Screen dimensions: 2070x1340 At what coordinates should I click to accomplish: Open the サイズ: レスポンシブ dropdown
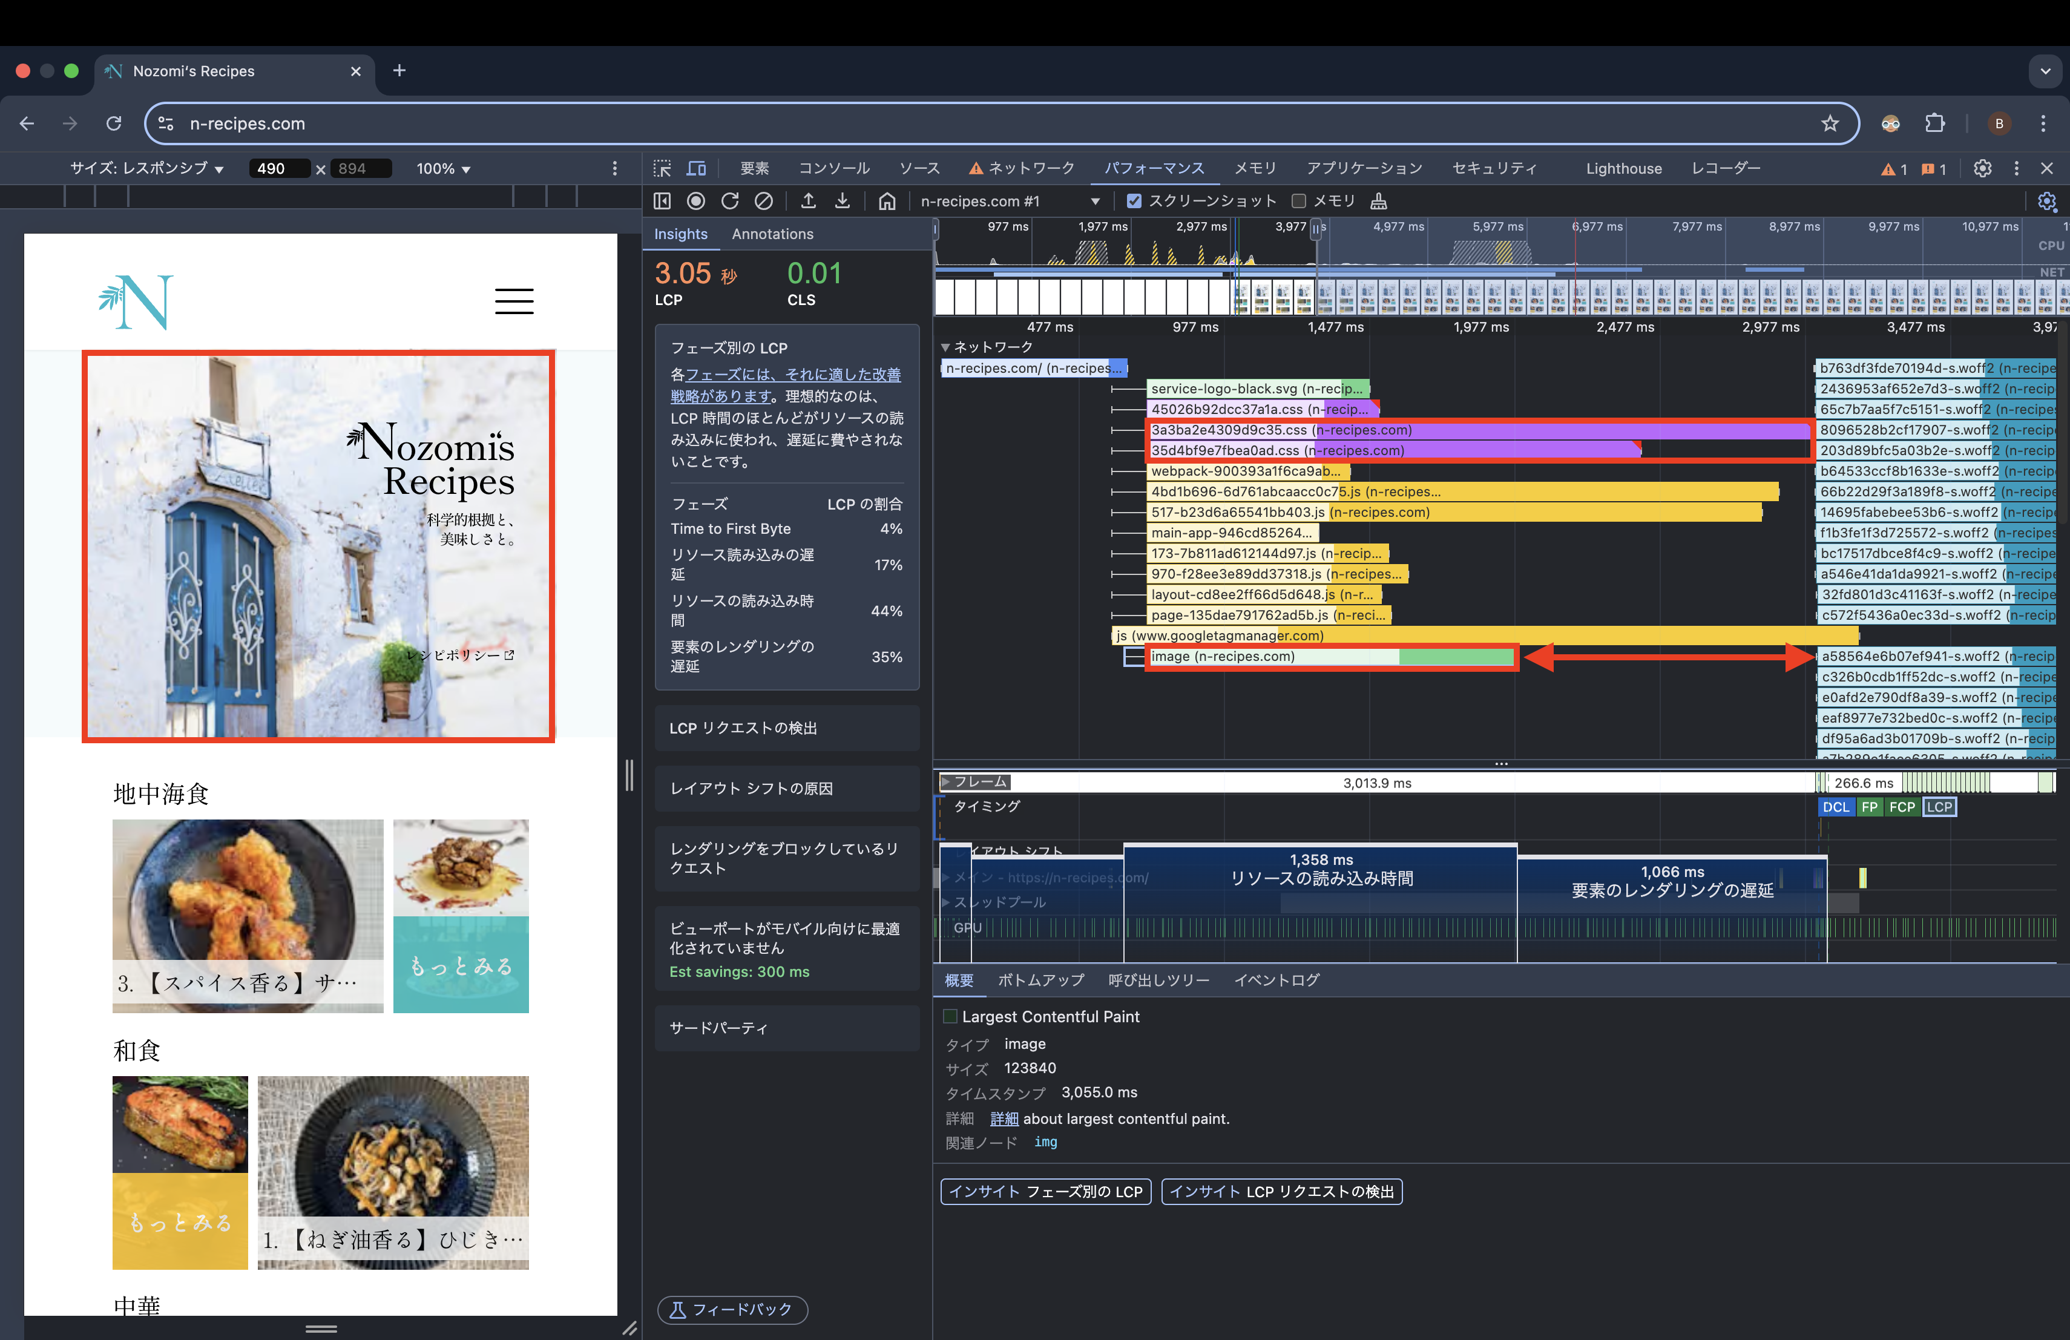147,169
